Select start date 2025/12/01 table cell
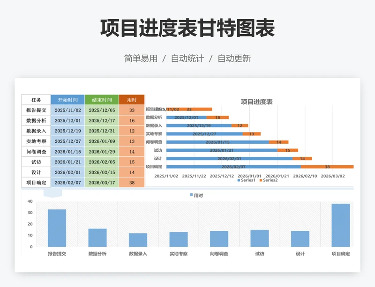The image size is (375, 287). [x=67, y=120]
